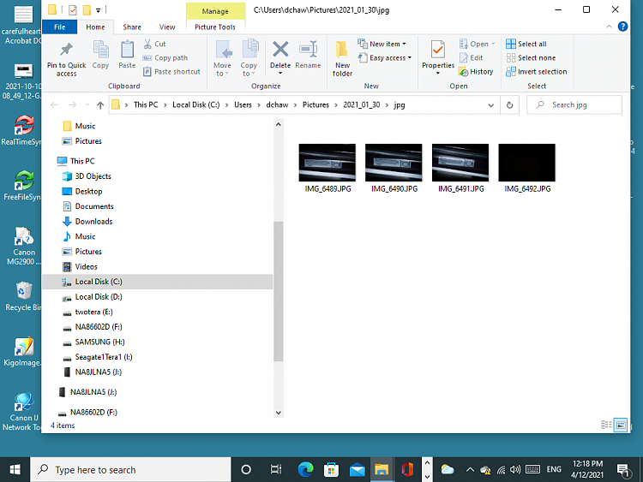The width and height of the screenshot is (643, 482).
Task: Click Select none
Action: click(531, 57)
